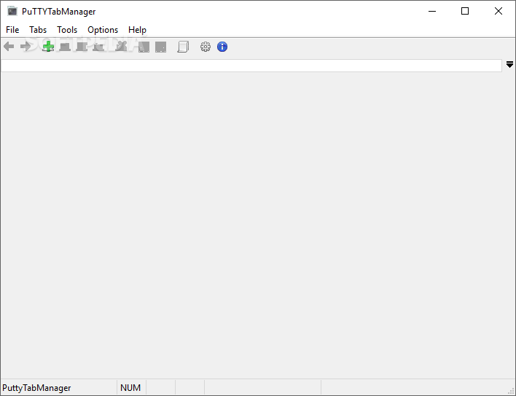Open the Tabs menu
Viewport: 516px width, 396px height.
click(x=38, y=30)
